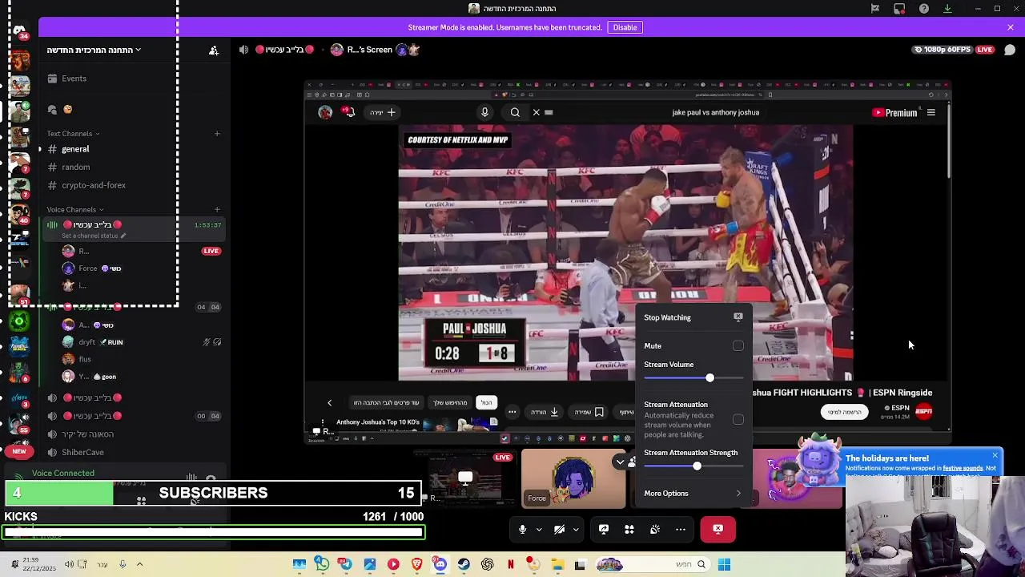Image resolution: width=1025 pixels, height=577 pixels.
Task: Click the YouTube search magnifier icon
Action: pos(515,112)
